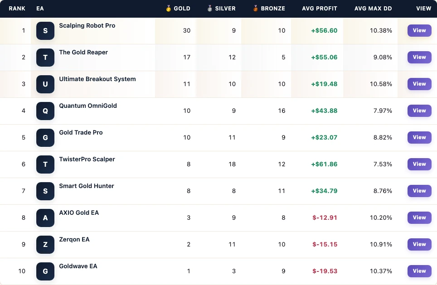This screenshot has height=285, width=437.
Task: Select the Quantum OmniGold name
Action: (x=88, y=106)
